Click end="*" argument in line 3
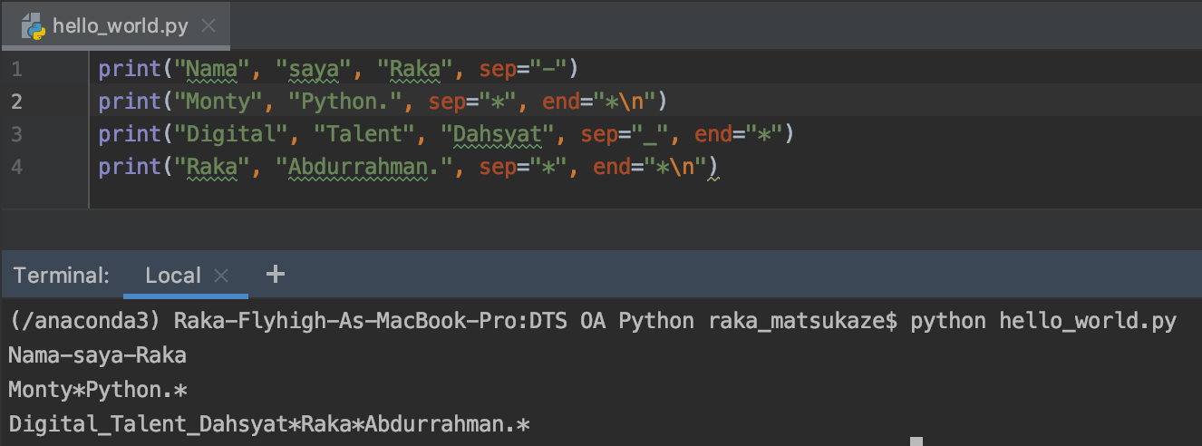The width and height of the screenshot is (1202, 446). pyautogui.click(x=739, y=134)
